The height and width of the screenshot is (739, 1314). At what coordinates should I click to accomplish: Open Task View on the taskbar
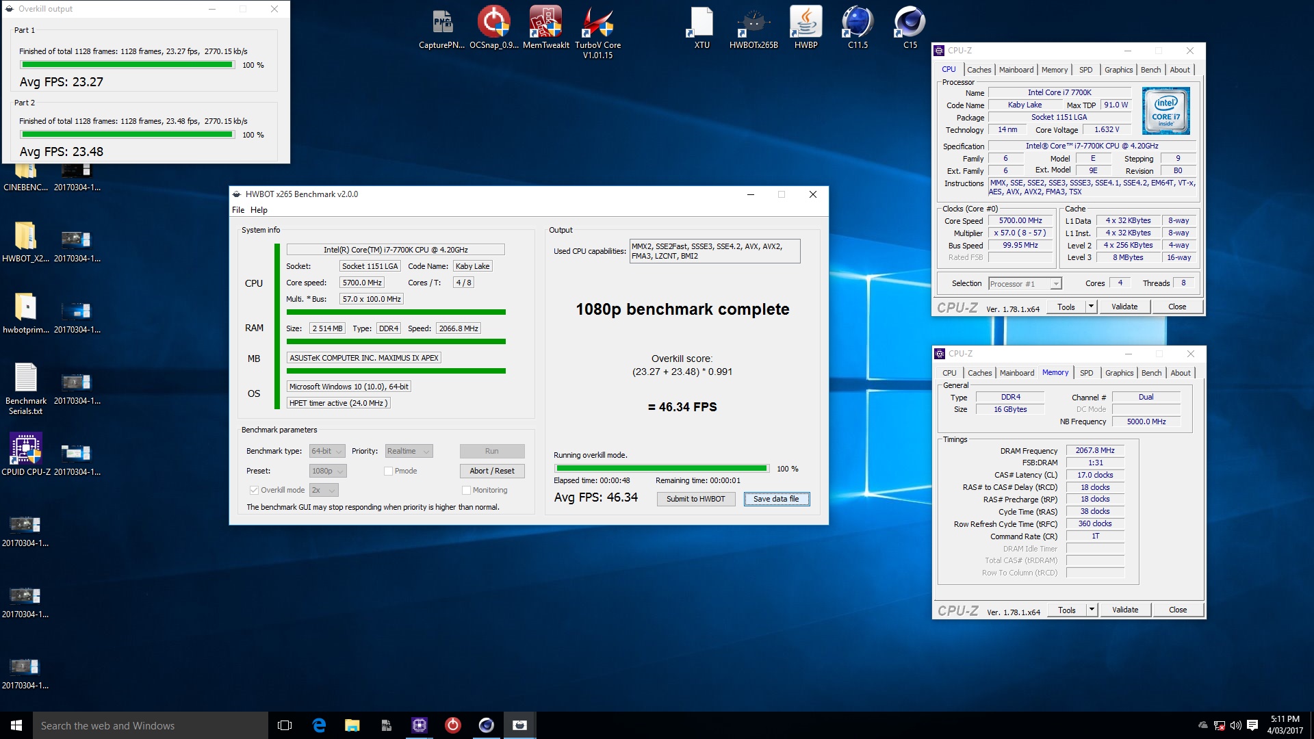[285, 725]
